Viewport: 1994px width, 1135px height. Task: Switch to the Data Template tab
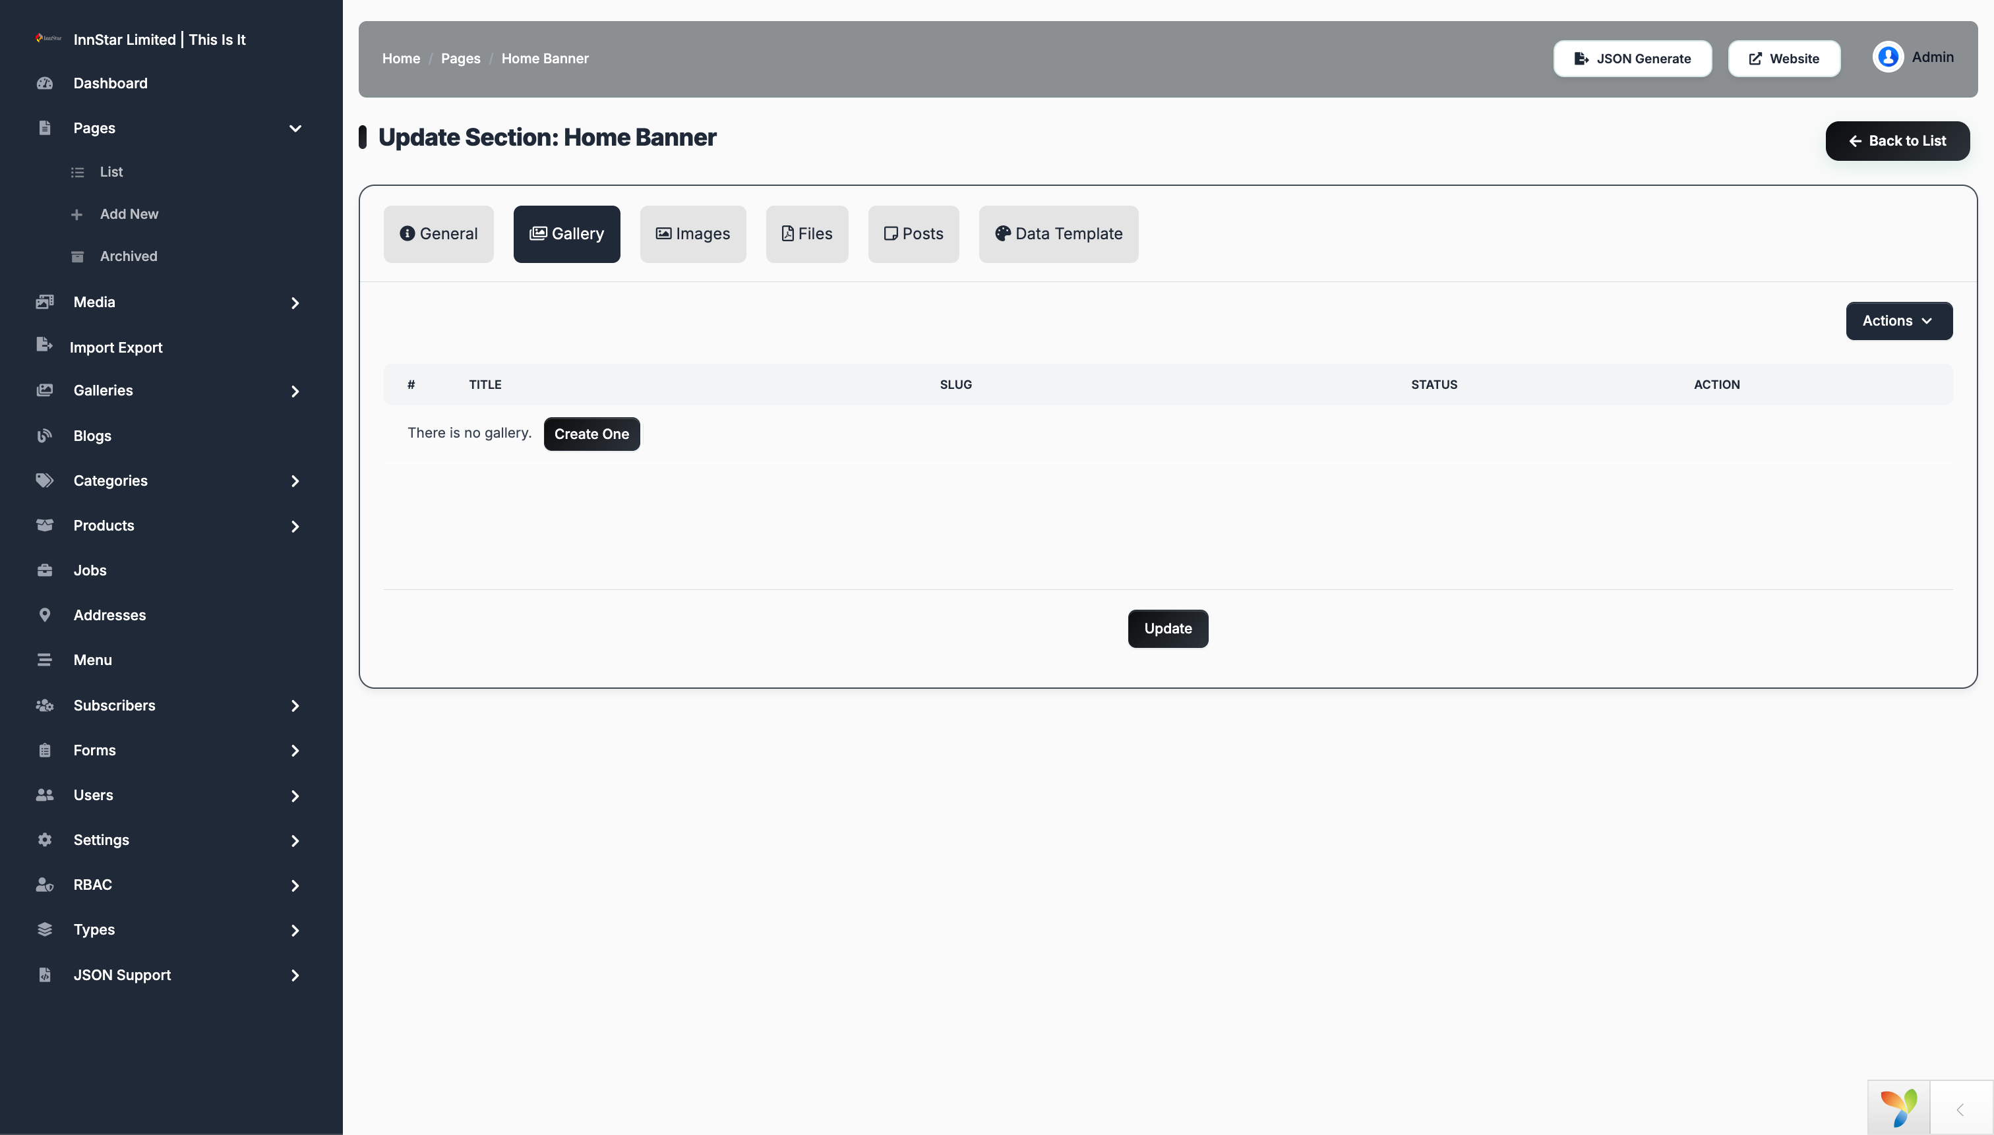point(1058,234)
